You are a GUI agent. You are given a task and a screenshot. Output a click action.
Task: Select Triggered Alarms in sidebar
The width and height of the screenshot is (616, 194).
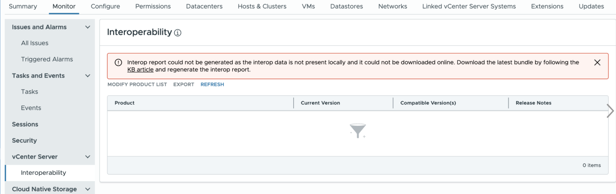pos(47,59)
